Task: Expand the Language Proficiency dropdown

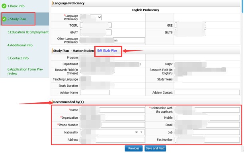Action: coord(91,18)
